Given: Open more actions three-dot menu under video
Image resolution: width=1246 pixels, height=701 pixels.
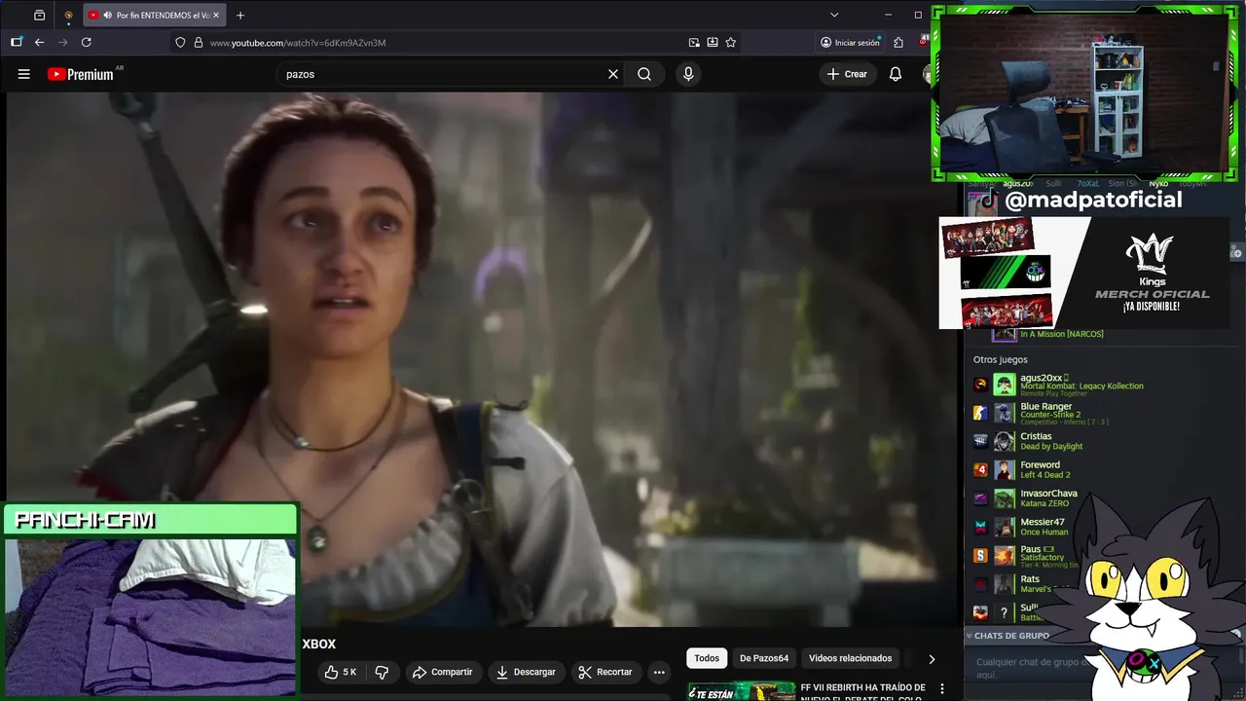Looking at the screenshot, I should click(659, 672).
